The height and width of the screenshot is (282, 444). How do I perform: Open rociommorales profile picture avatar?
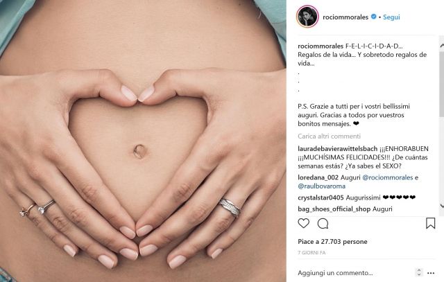pos(307,17)
